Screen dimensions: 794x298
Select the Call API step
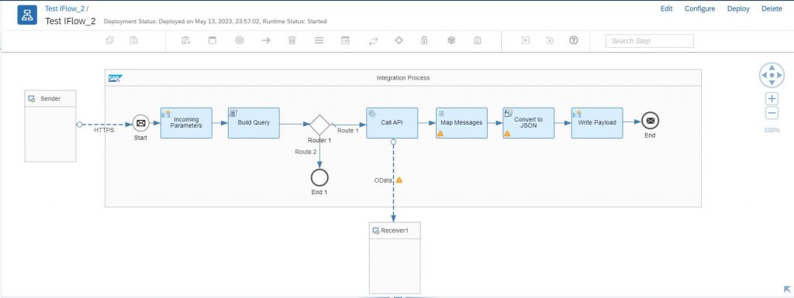(x=392, y=123)
